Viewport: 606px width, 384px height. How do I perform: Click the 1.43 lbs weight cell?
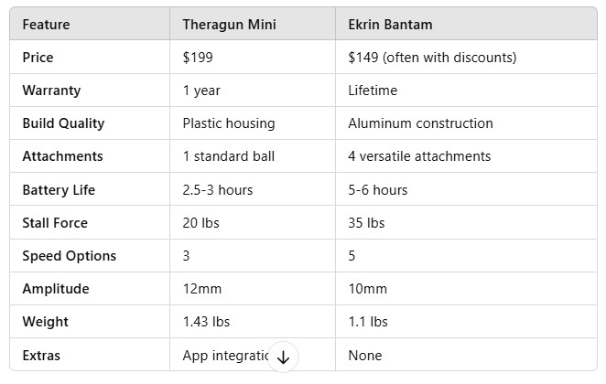(x=206, y=322)
